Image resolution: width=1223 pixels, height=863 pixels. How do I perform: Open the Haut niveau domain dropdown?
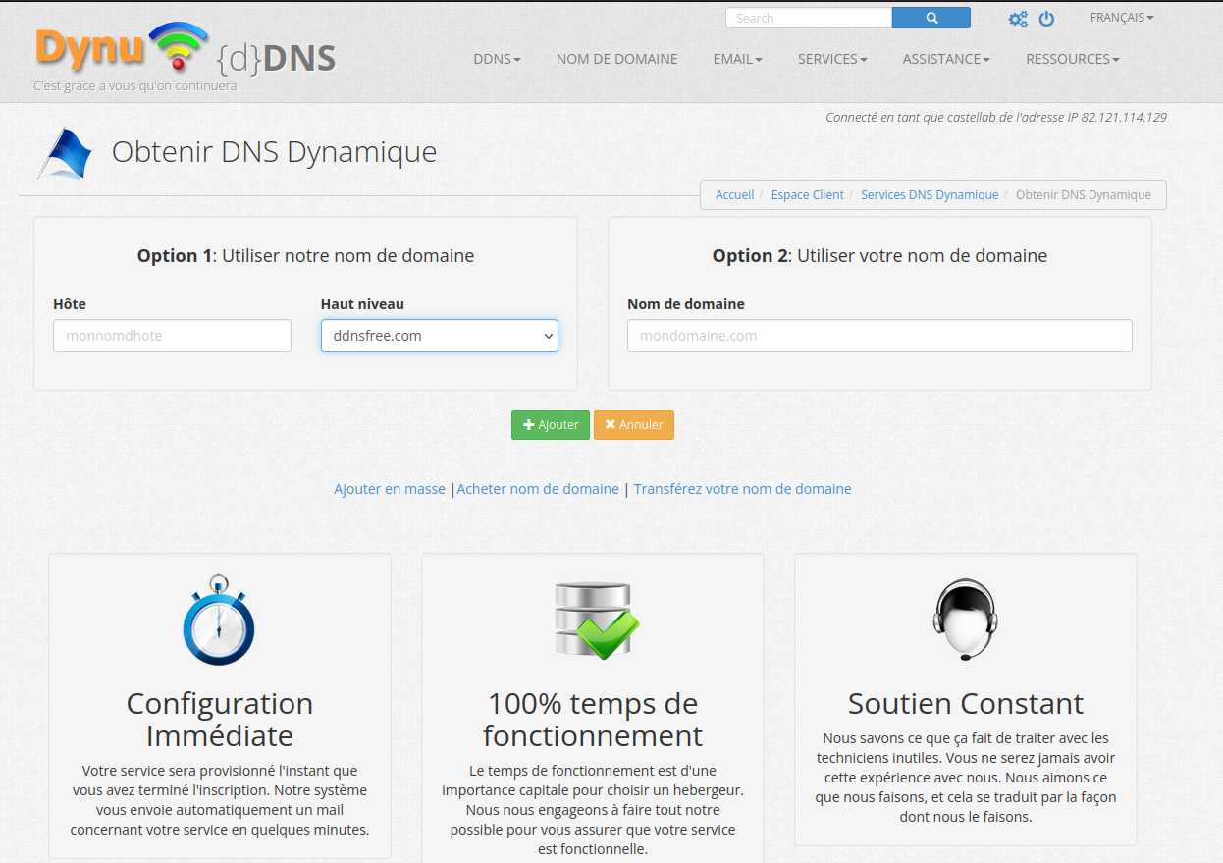439,336
